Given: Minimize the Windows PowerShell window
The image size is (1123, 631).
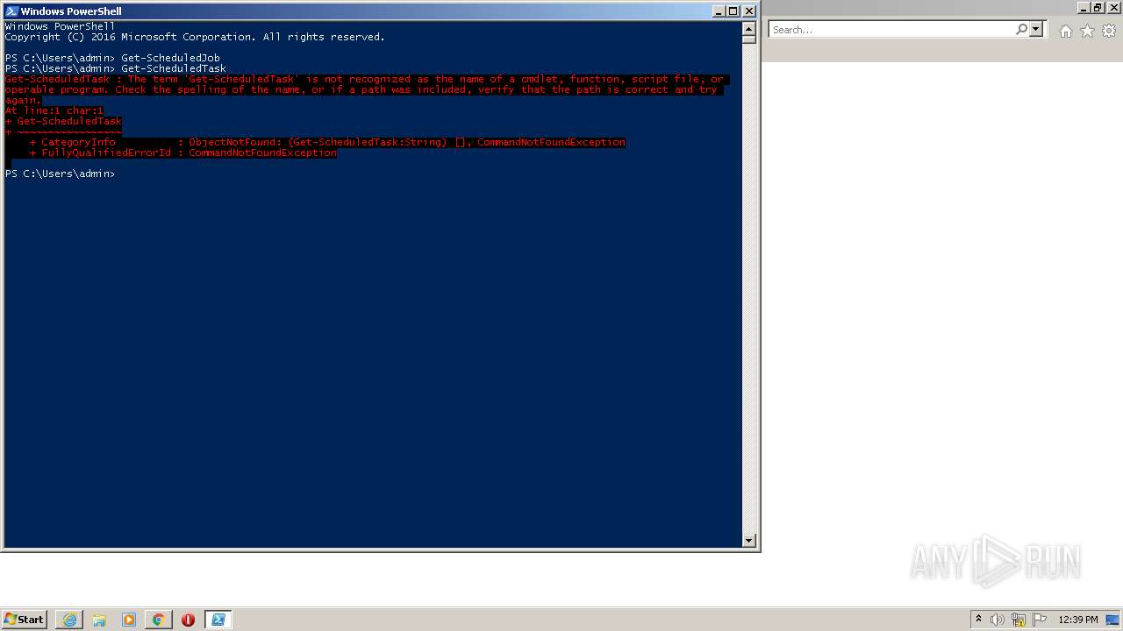Looking at the screenshot, I should (x=718, y=11).
